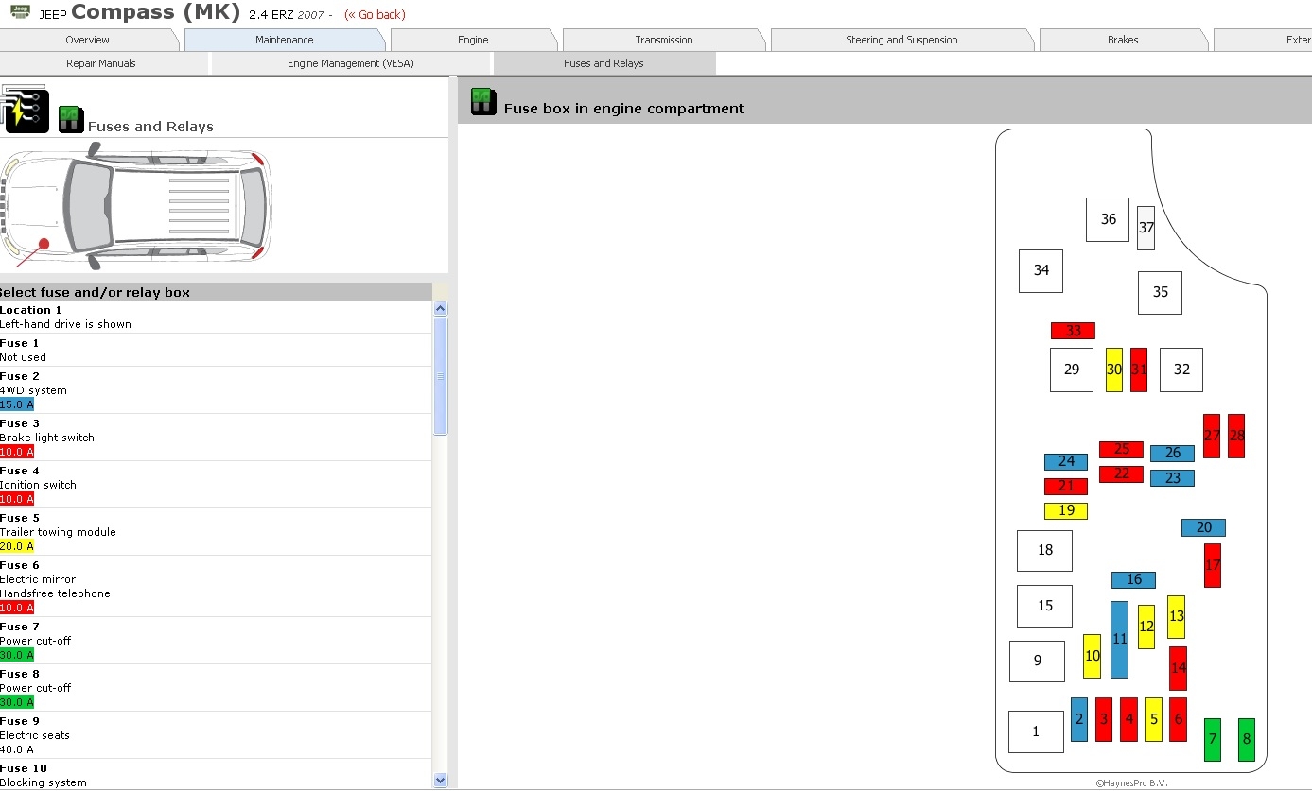Viewport: 1312px width, 791px height.
Task: Select Fuse 4 Ignition switch entry
Action: pyautogui.click(x=216, y=484)
